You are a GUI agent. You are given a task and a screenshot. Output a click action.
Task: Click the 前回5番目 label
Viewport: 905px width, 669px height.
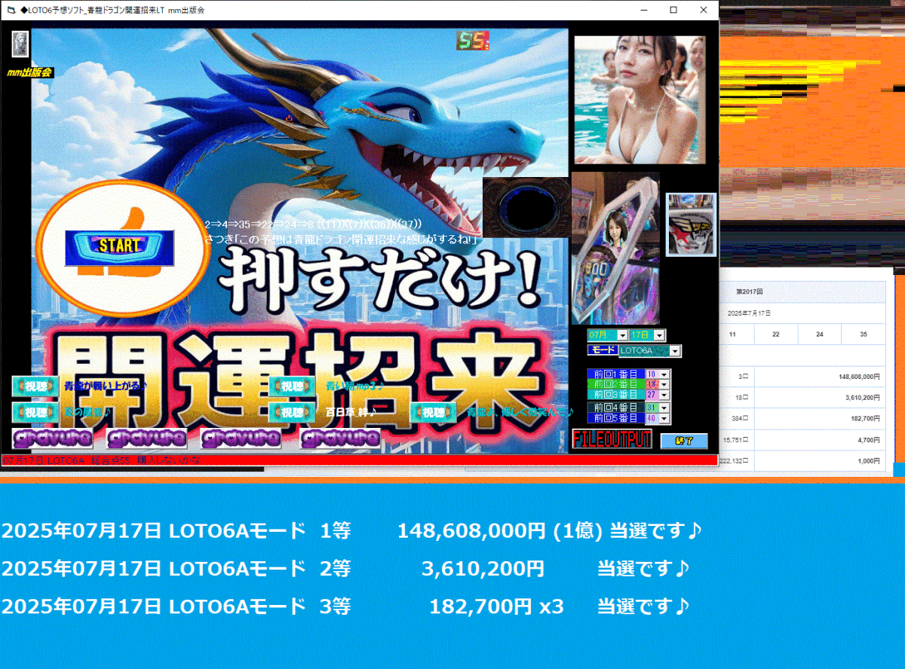tap(615, 418)
